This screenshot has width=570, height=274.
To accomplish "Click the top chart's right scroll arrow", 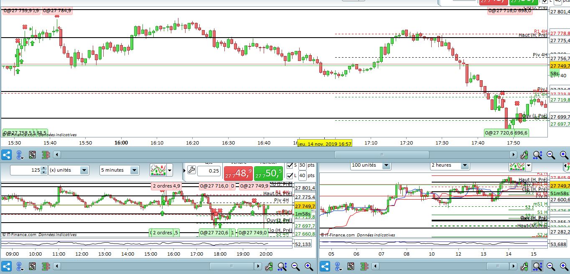I will coord(514,155).
